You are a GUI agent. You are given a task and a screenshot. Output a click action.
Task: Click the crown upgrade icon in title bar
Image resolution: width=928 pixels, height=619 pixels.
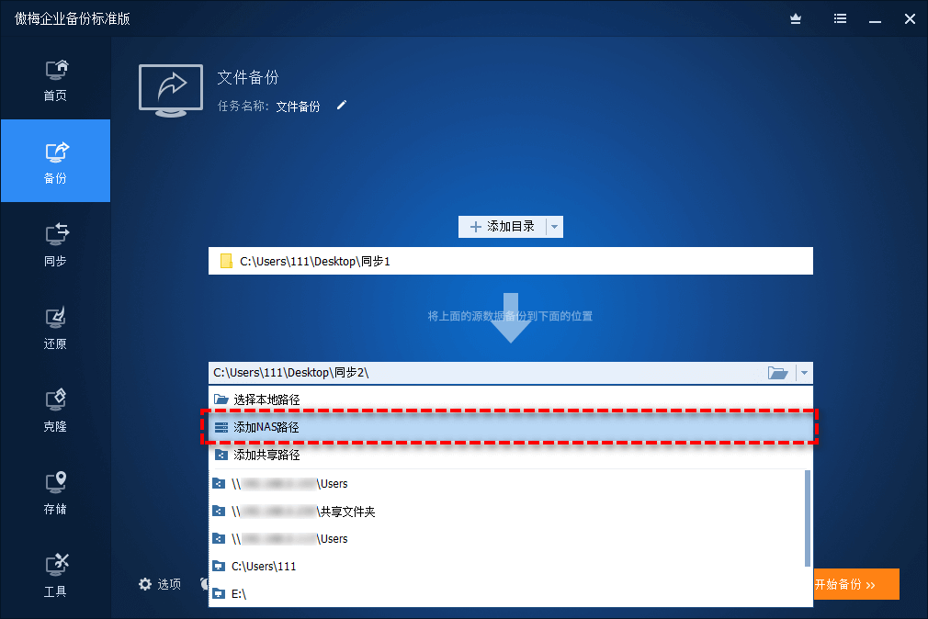point(796,19)
